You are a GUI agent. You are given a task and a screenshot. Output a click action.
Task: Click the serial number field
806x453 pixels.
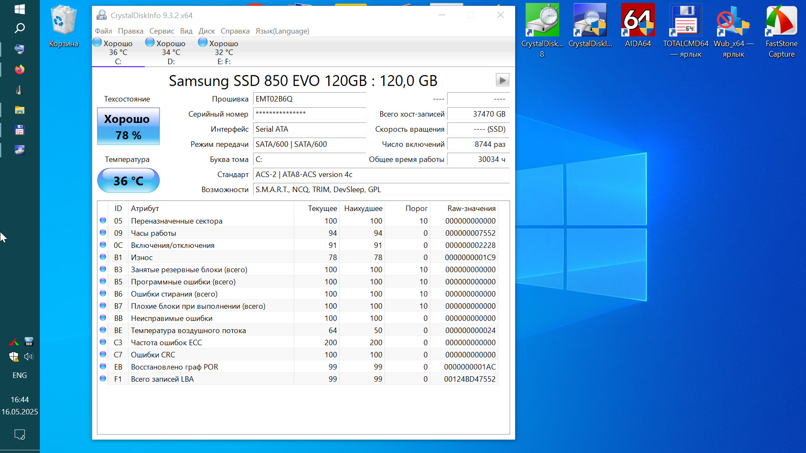309,114
